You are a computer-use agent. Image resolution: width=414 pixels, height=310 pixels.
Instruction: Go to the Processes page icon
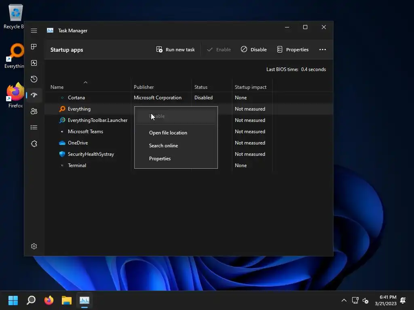pyautogui.click(x=34, y=47)
